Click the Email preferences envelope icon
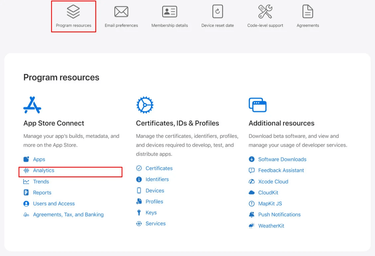375x256 pixels. pyautogui.click(x=121, y=12)
